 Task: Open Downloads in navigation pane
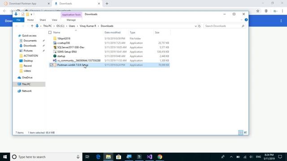[30, 46]
